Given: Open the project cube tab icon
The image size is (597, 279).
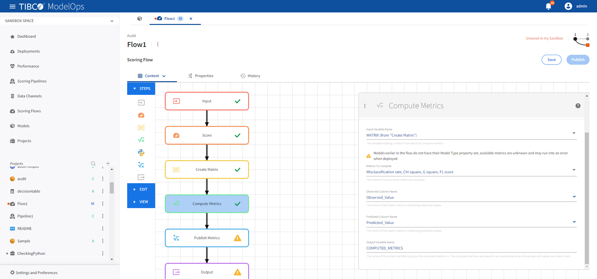Looking at the screenshot, I should [x=140, y=19].
